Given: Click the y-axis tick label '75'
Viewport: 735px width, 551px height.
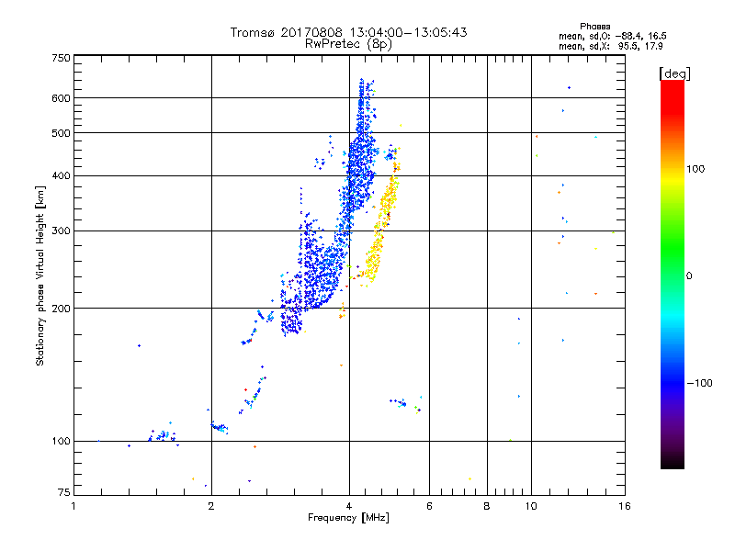Looking at the screenshot, I should (x=63, y=492).
